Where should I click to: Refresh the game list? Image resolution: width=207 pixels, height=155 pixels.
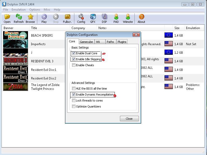coord(19,17)
